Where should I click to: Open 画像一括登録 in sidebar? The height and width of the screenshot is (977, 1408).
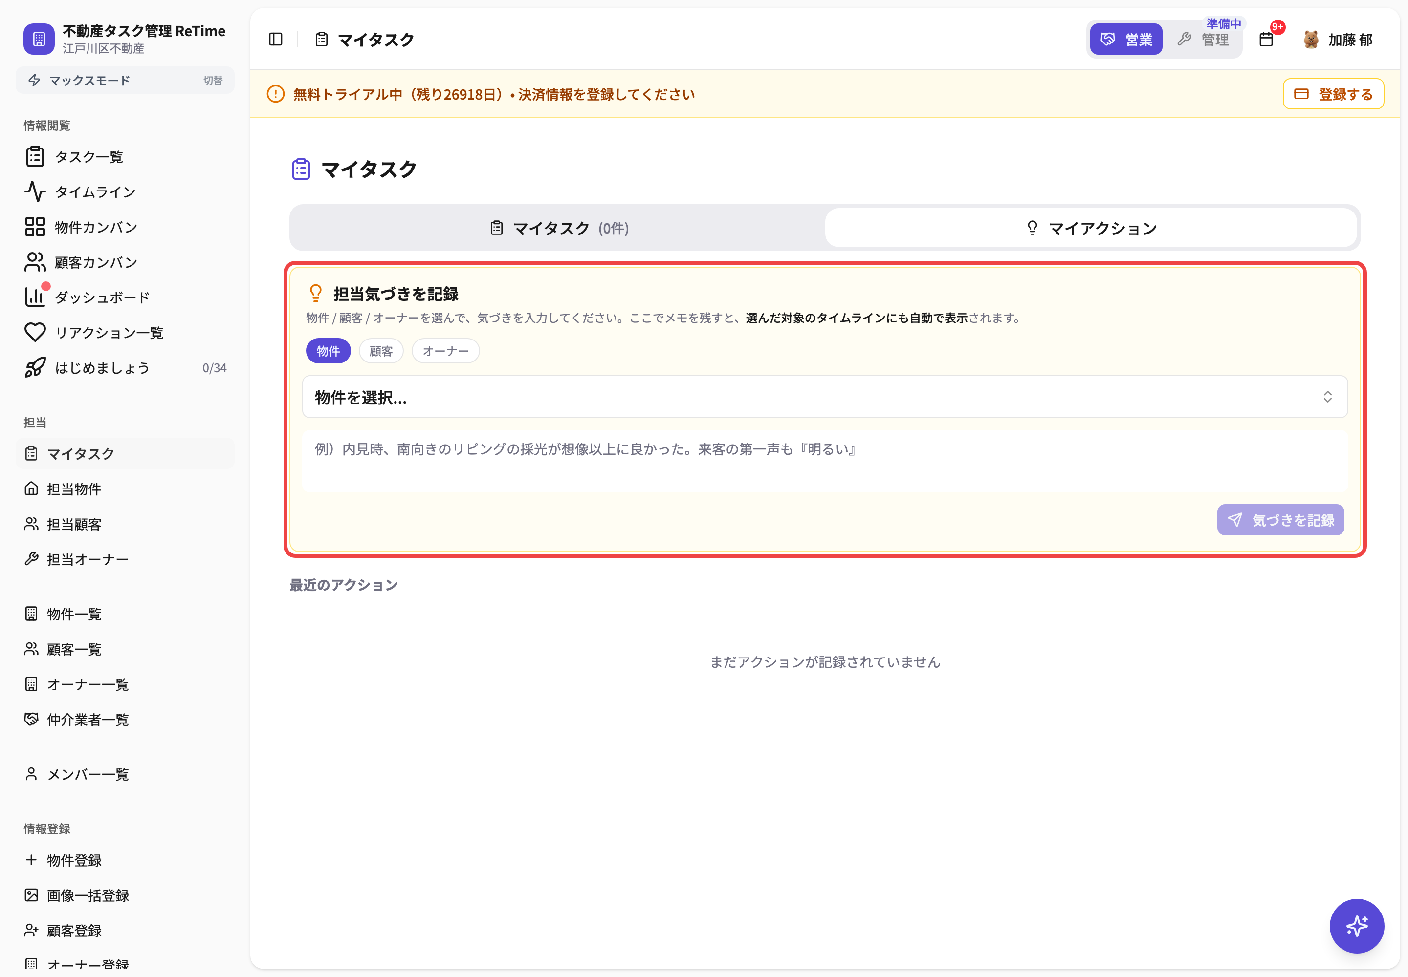125,895
